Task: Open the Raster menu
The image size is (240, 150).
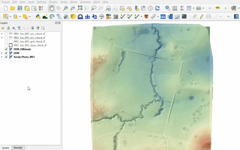Action: point(74,2)
